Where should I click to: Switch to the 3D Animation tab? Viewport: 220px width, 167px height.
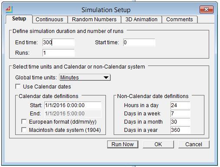pyautogui.click(x=141, y=20)
